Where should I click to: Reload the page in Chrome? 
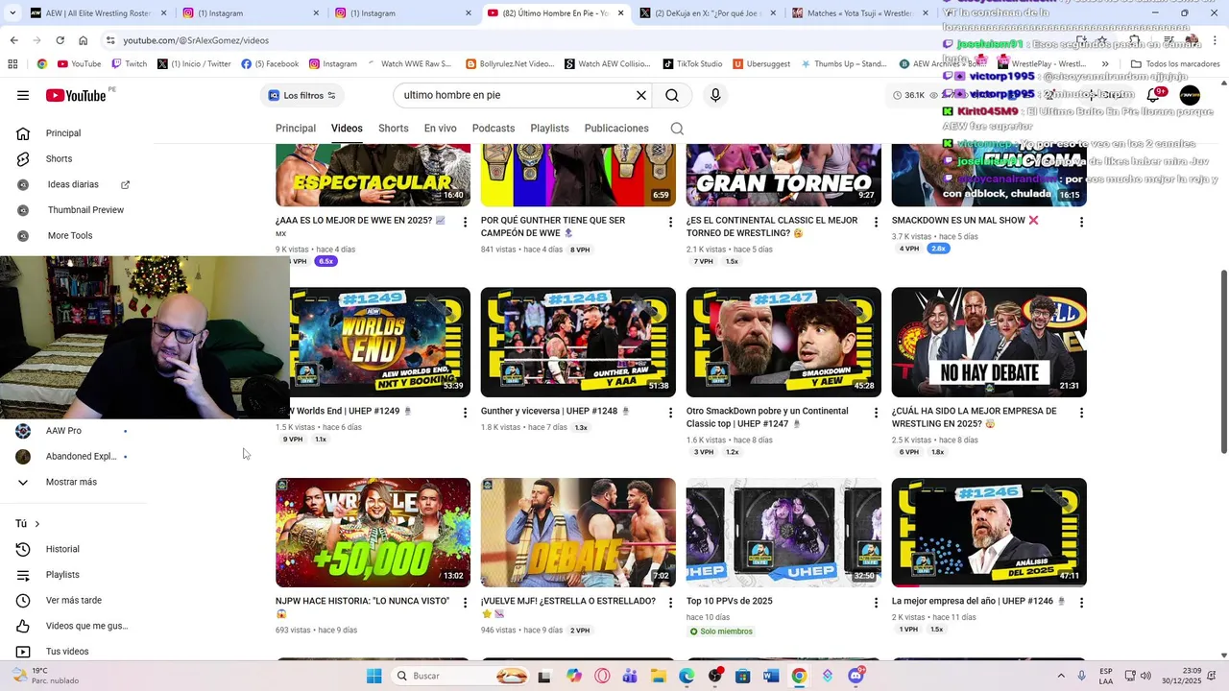[x=60, y=40]
